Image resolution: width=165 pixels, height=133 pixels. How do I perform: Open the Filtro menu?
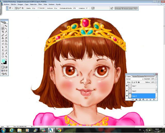coord(40,4)
